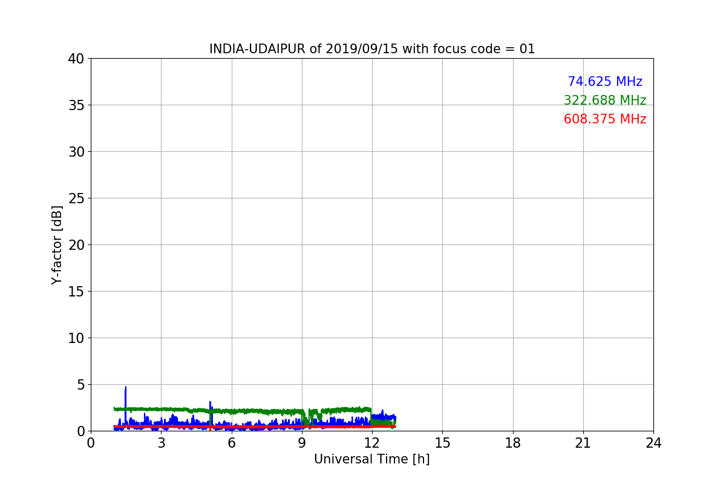
Task: Click the tall blue spike peak near 1.5 h
Action: (x=125, y=388)
